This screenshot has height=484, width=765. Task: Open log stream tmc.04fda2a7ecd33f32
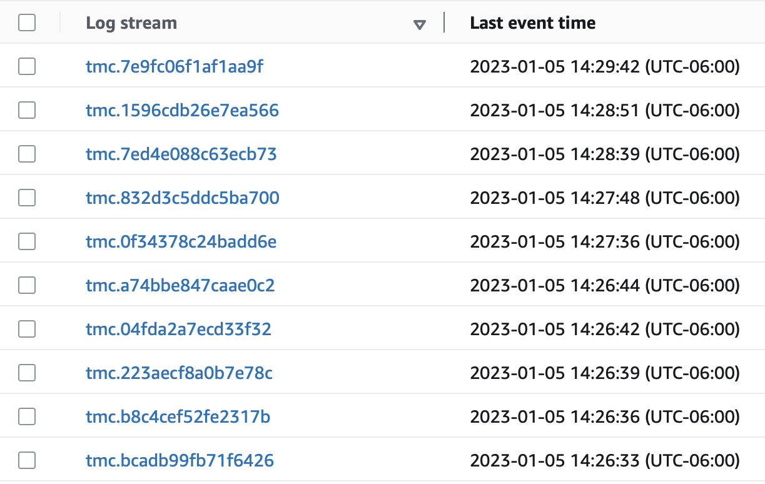coord(180,328)
